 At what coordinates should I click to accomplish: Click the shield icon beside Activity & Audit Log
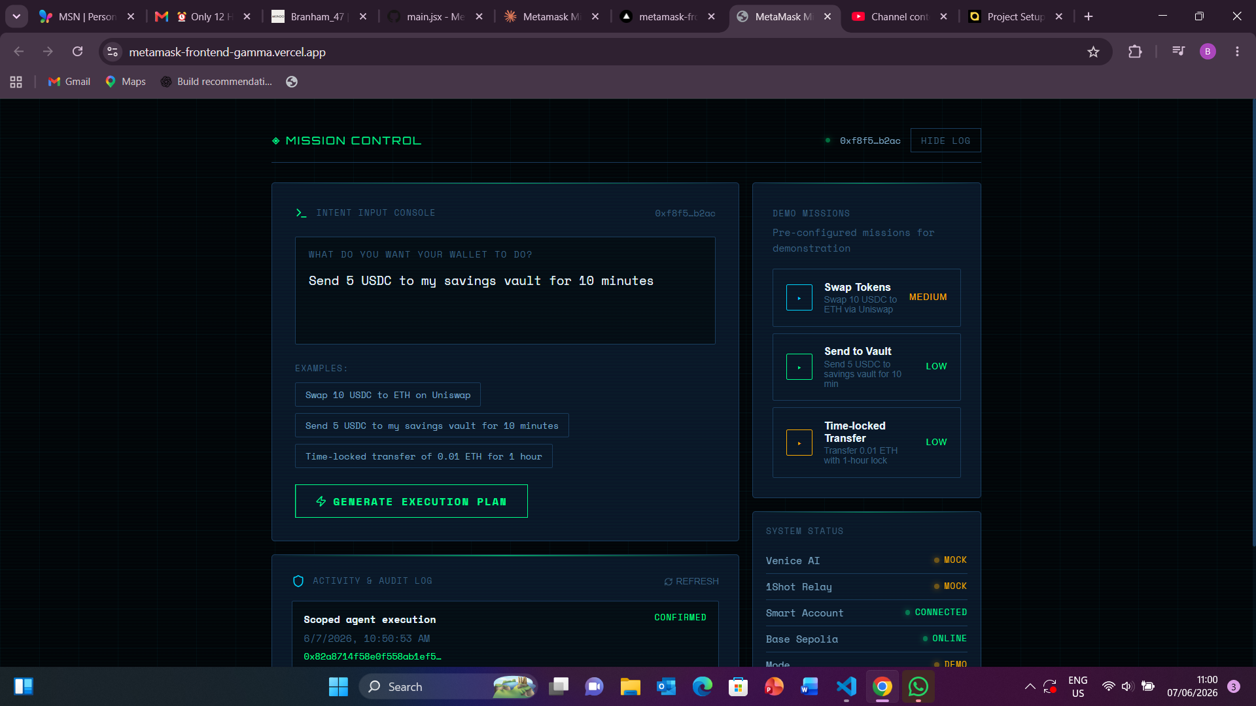tap(298, 581)
